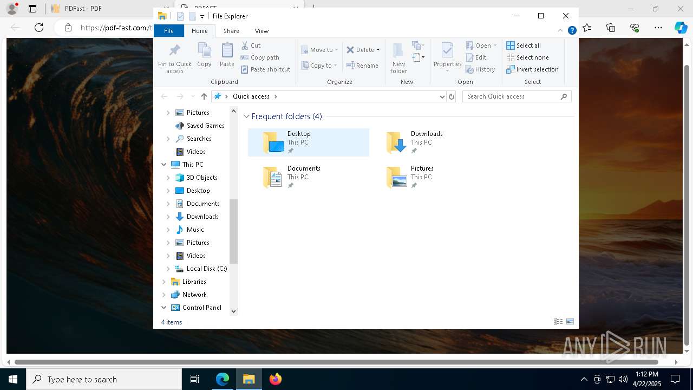This screenshot has width=693, height=390.
Task: Open Edge Copilot icon
Action: tap(681, 28)
